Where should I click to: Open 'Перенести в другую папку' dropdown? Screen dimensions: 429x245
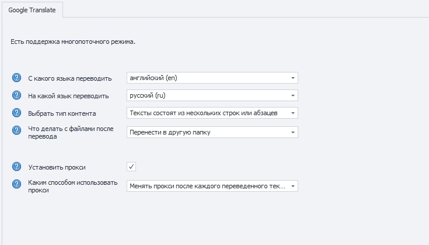(212, 132)
